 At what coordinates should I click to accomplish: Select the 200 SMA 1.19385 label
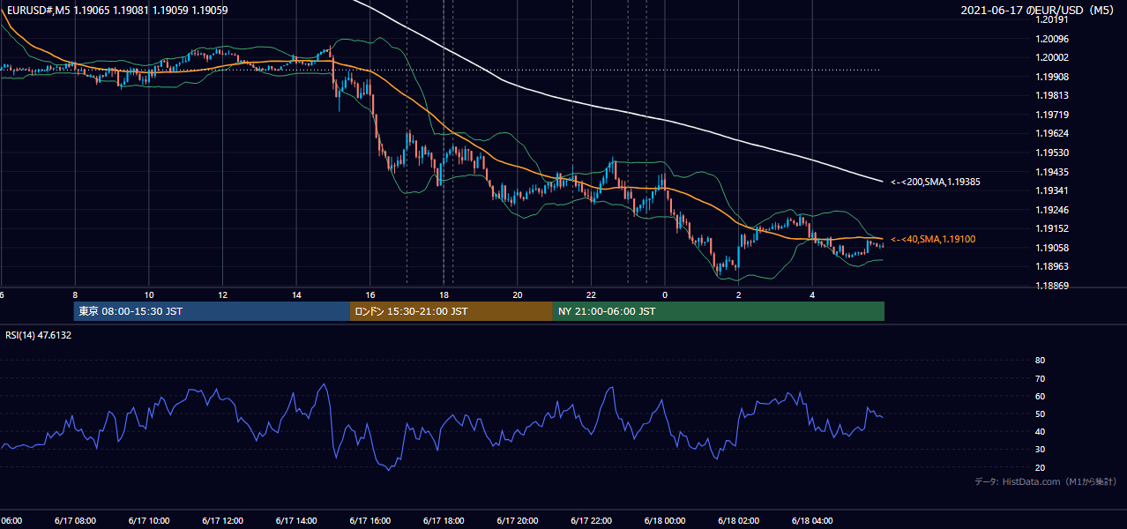pos(936,182)
